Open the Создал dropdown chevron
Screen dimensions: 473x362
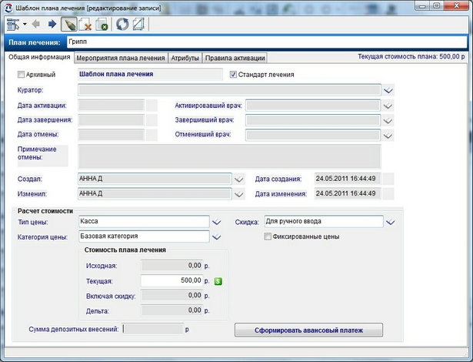239,179
